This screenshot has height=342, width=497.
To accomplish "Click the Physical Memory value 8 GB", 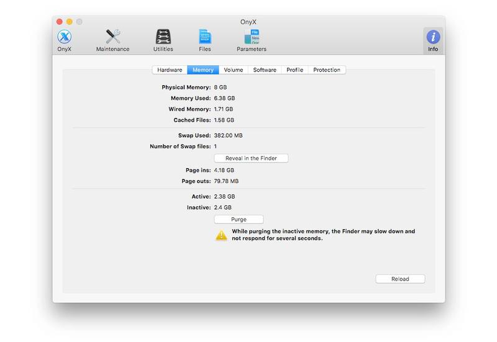I will (x=221, y=87).
